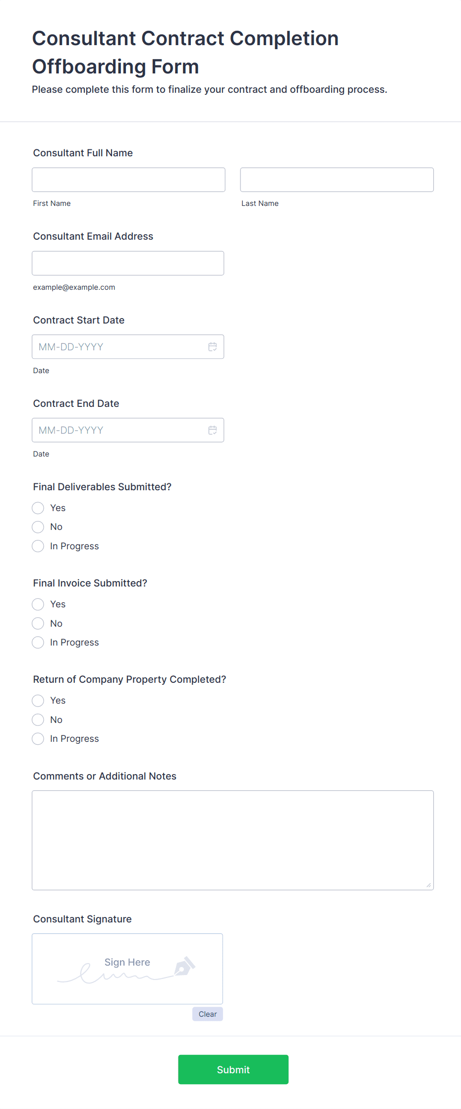Select No for Final Invoice Submitted
The height and width of the screenshot is (1109, 461).
pos(38,624)
